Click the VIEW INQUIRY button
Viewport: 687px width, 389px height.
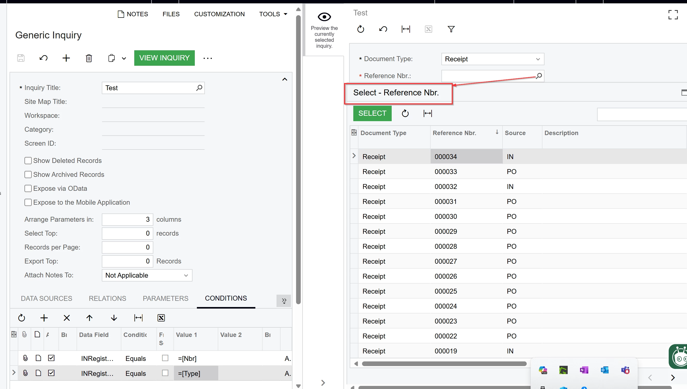click(164, 58)
